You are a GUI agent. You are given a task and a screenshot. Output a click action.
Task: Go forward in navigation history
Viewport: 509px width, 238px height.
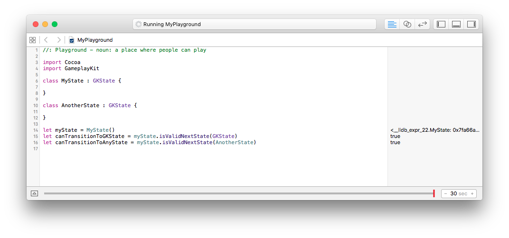click(x=59, y=40)
